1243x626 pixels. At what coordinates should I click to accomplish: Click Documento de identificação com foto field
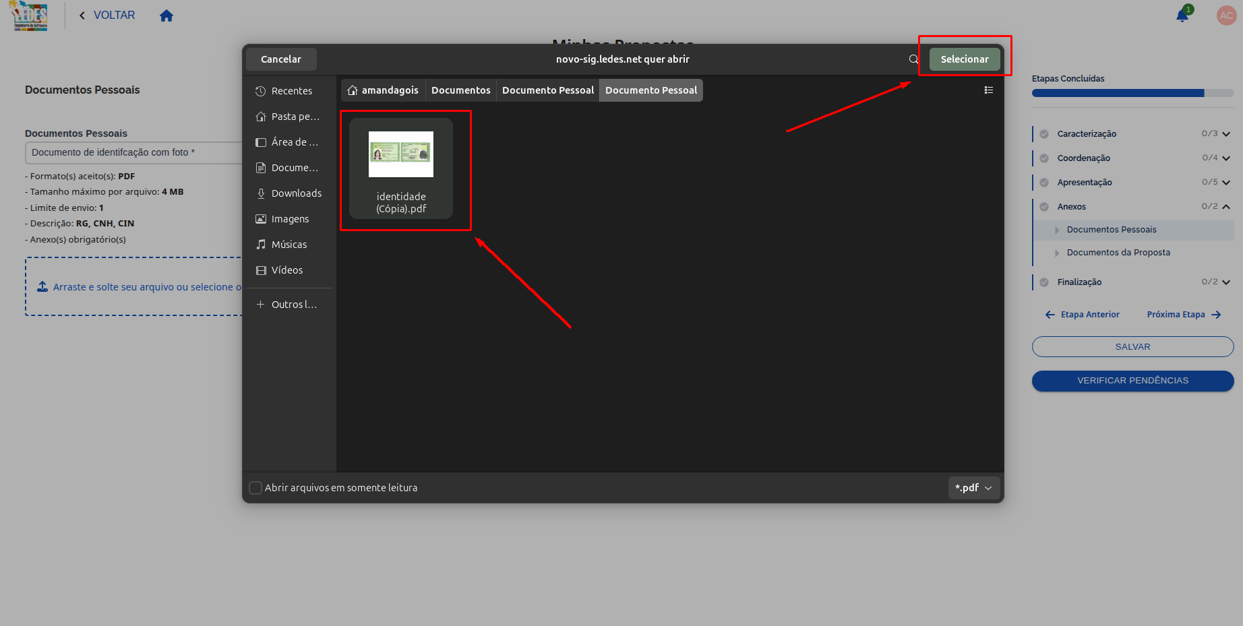point(133,153)
